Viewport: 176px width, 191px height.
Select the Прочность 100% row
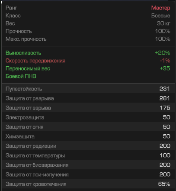[x=88, y=31]
